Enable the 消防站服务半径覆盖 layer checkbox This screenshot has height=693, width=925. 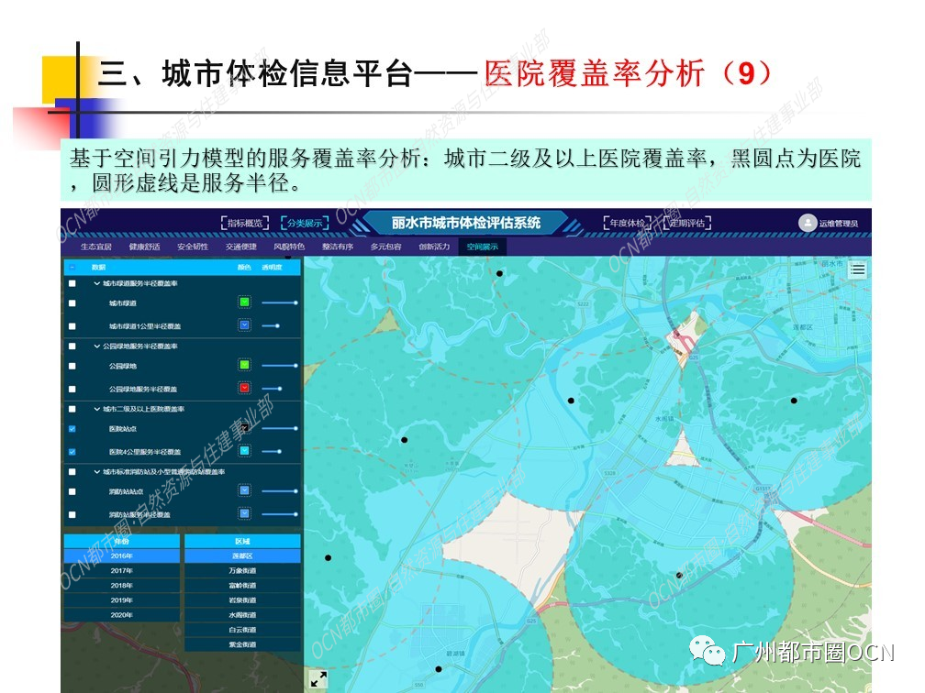[x=72, y=514]
